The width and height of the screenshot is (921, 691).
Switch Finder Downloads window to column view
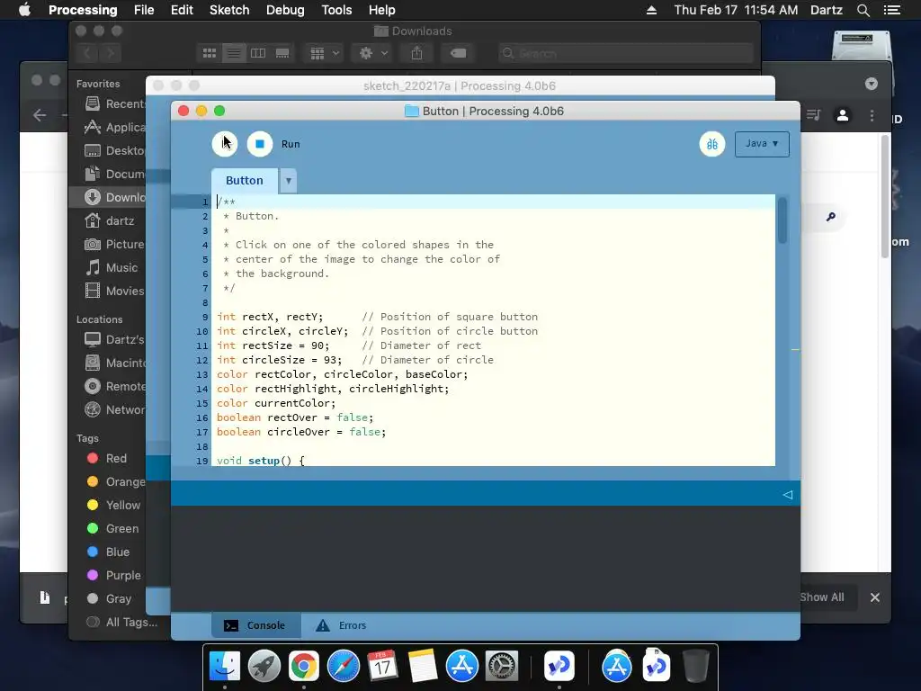[x=258, y=53]
